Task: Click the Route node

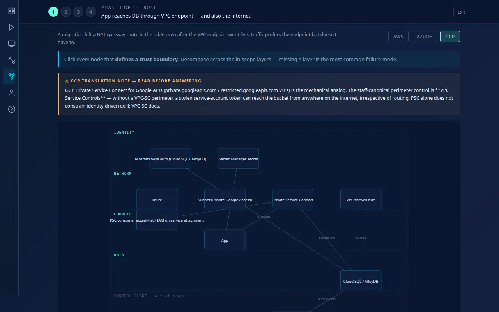Action: (157, 199)
